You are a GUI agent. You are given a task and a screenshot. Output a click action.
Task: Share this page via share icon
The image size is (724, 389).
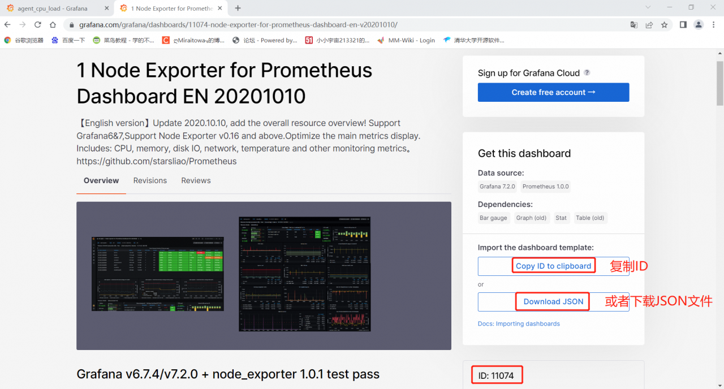click(649, 25)
